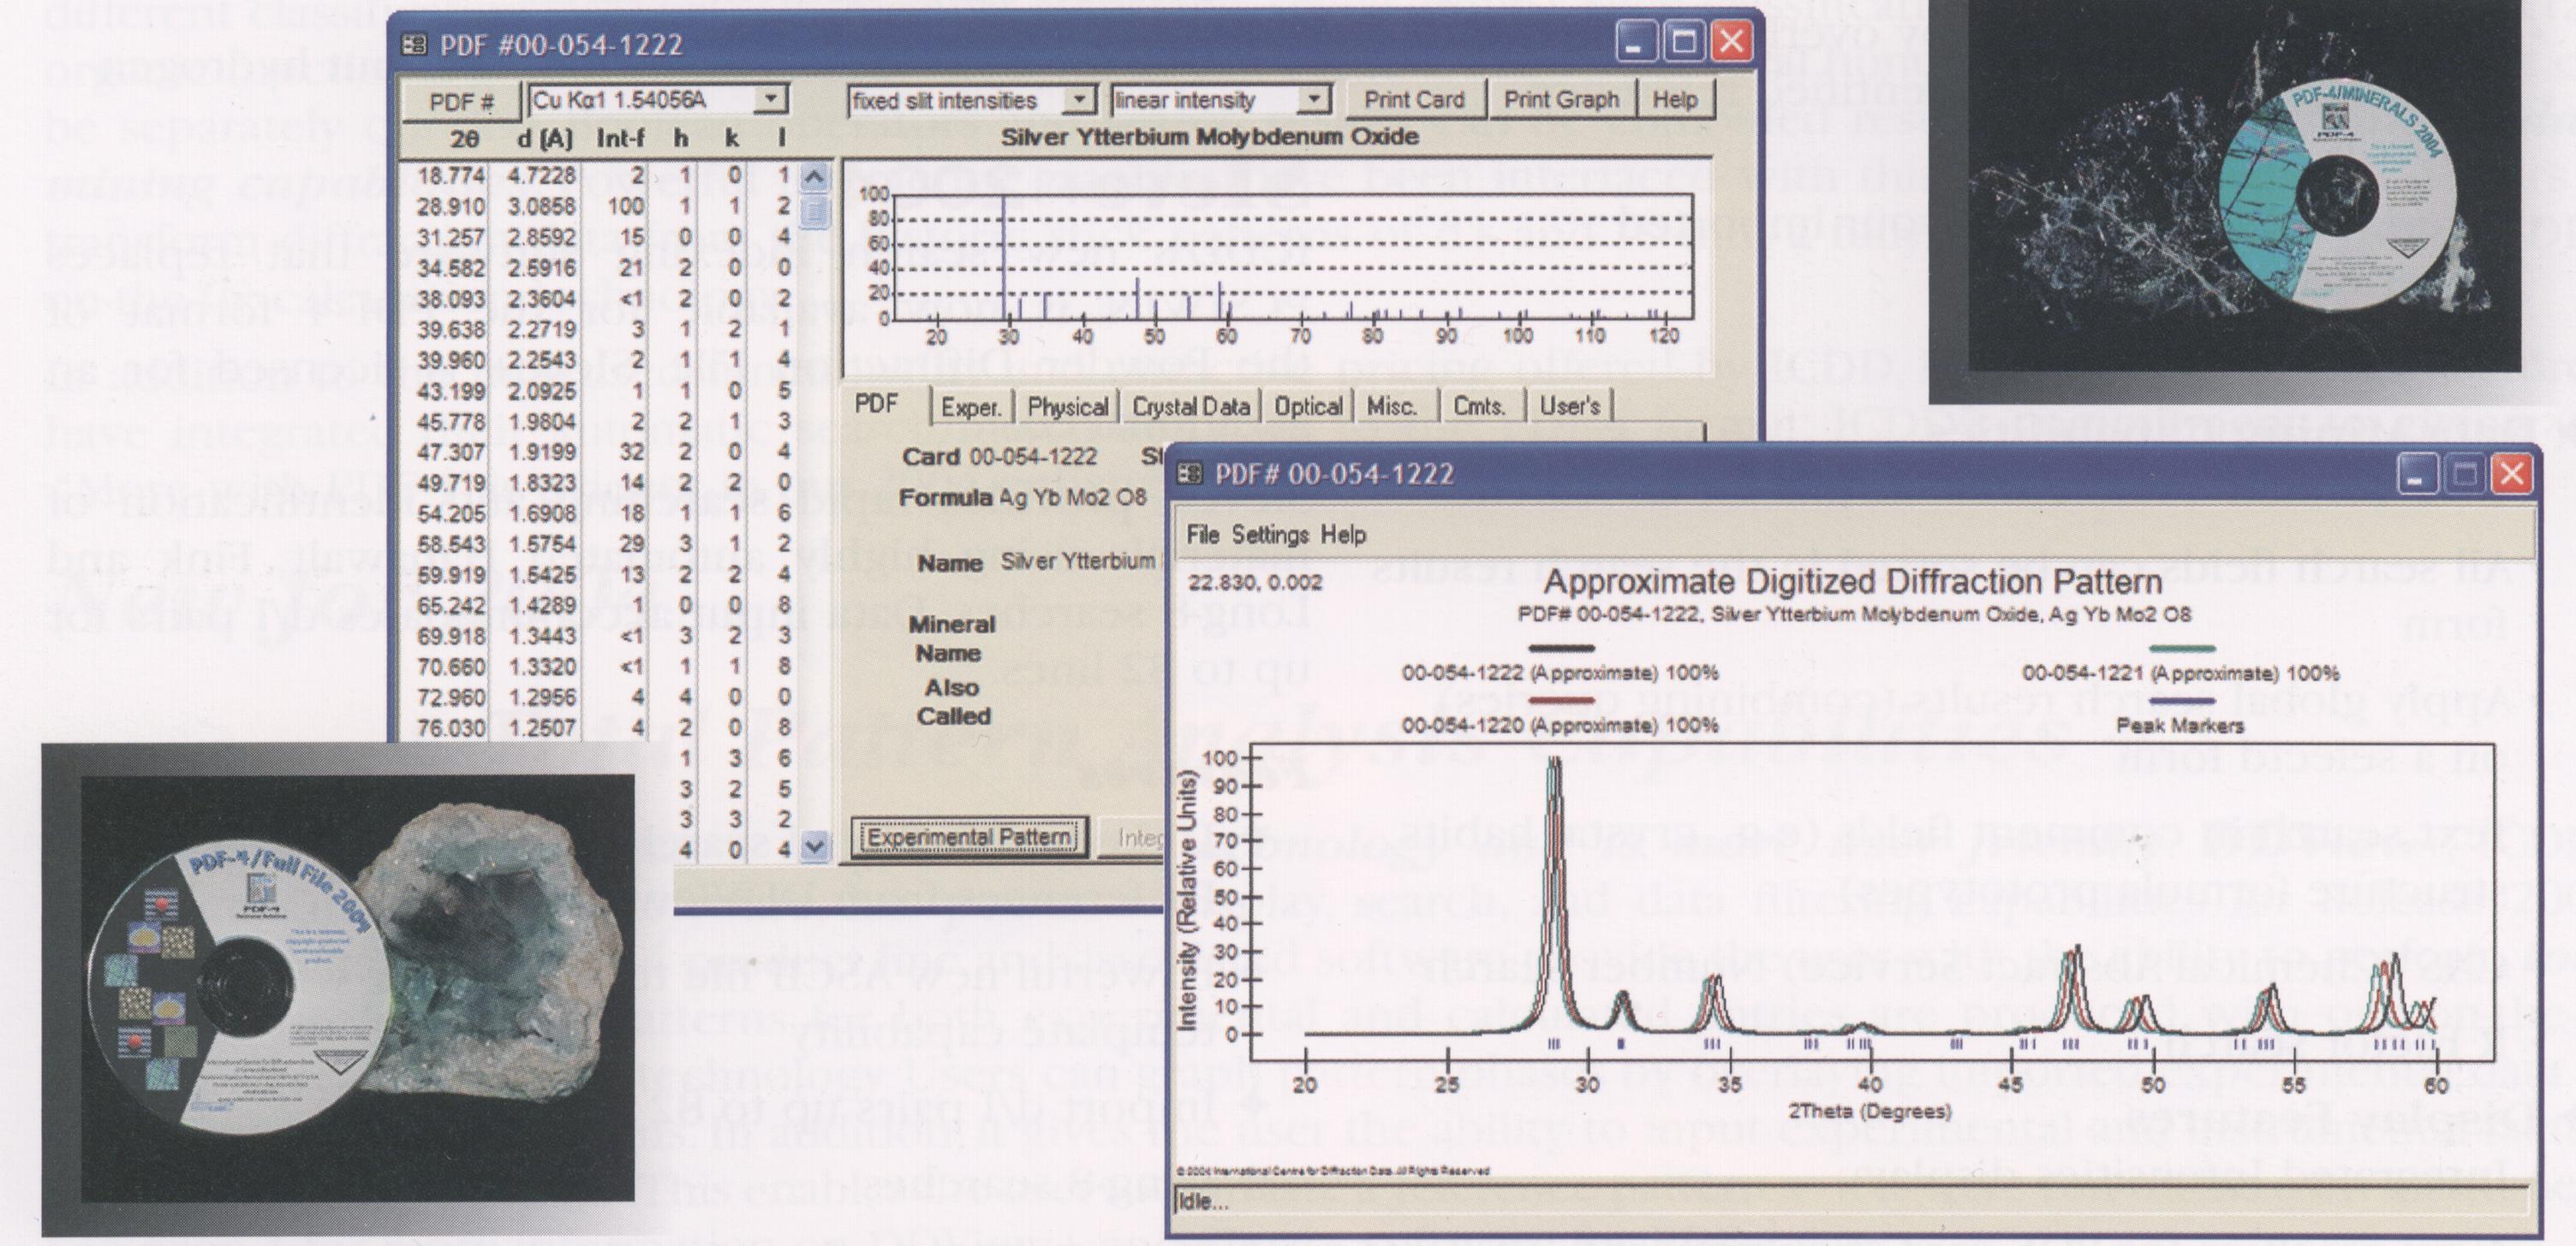Maximize the PDF #00-054-1222 card window
2576x1246 pixels.
[x=1683, y=43]
